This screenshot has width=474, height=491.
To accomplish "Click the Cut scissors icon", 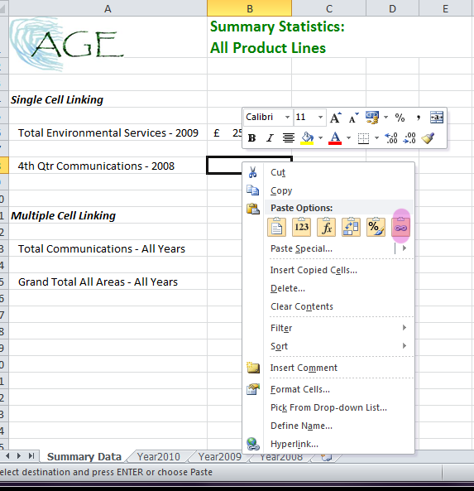I will (252, 172).
